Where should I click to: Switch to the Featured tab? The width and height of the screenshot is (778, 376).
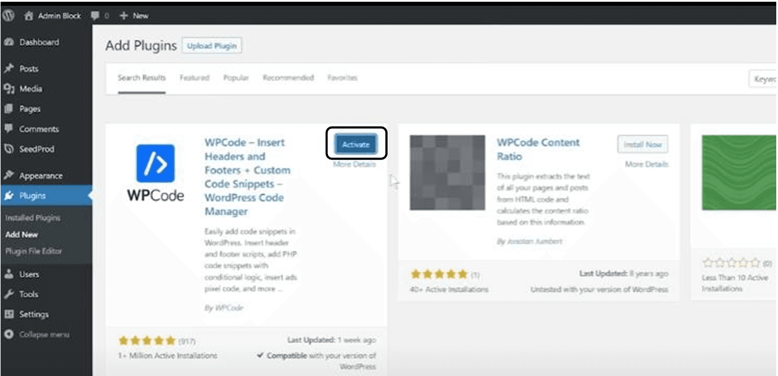[x=194, y=77]
